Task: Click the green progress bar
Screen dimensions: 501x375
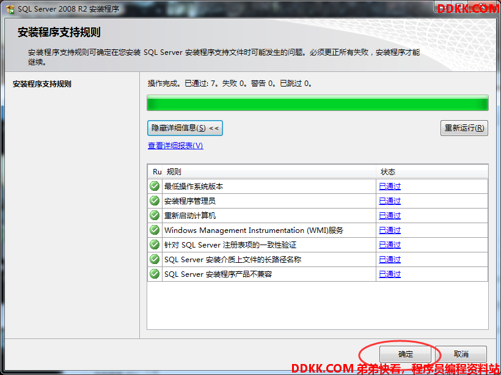Action: [318, 103]
